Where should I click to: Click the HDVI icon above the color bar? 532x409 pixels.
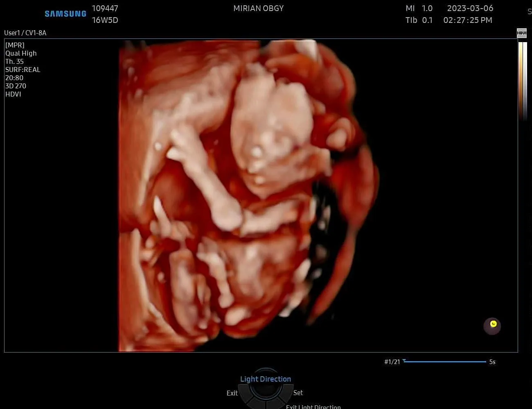(x=521, y=33)
